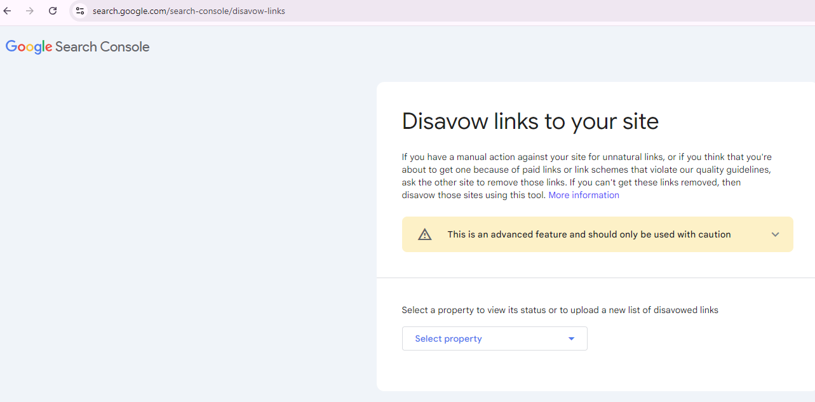Viewport: 815px width, 402px height.
Task: Click the Disavow links to your site heading
Action: (x=530, y=121)
